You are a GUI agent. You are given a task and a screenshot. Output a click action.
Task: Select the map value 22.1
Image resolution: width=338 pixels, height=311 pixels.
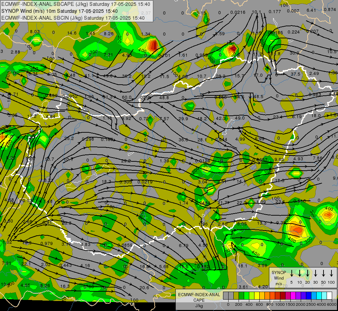pyautogui.click(x=26, y=264)
